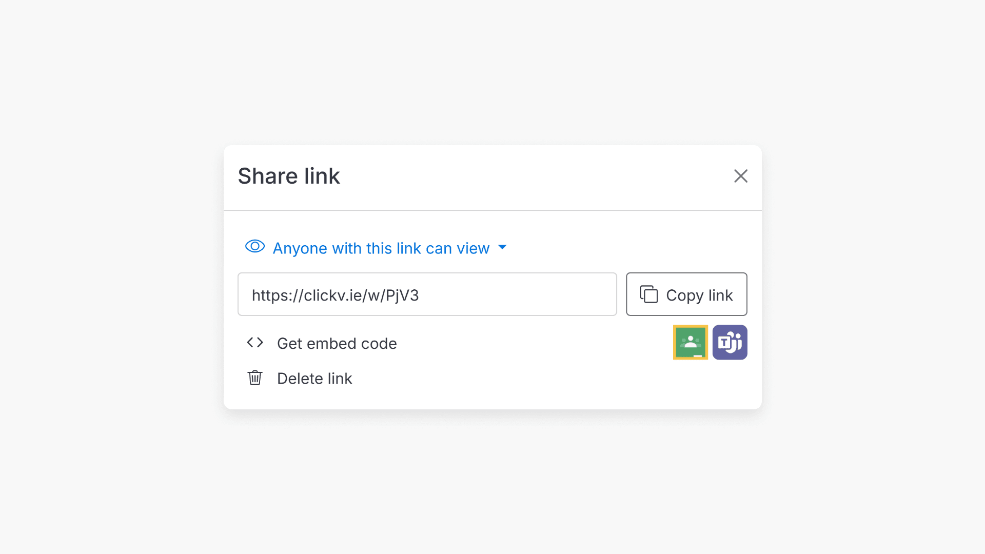This screenshot has width=985, height=554.
Task: Select the https://clickv.ie/w/PjV3 link text
Action: pyautogui.click(x=335, y=295)
